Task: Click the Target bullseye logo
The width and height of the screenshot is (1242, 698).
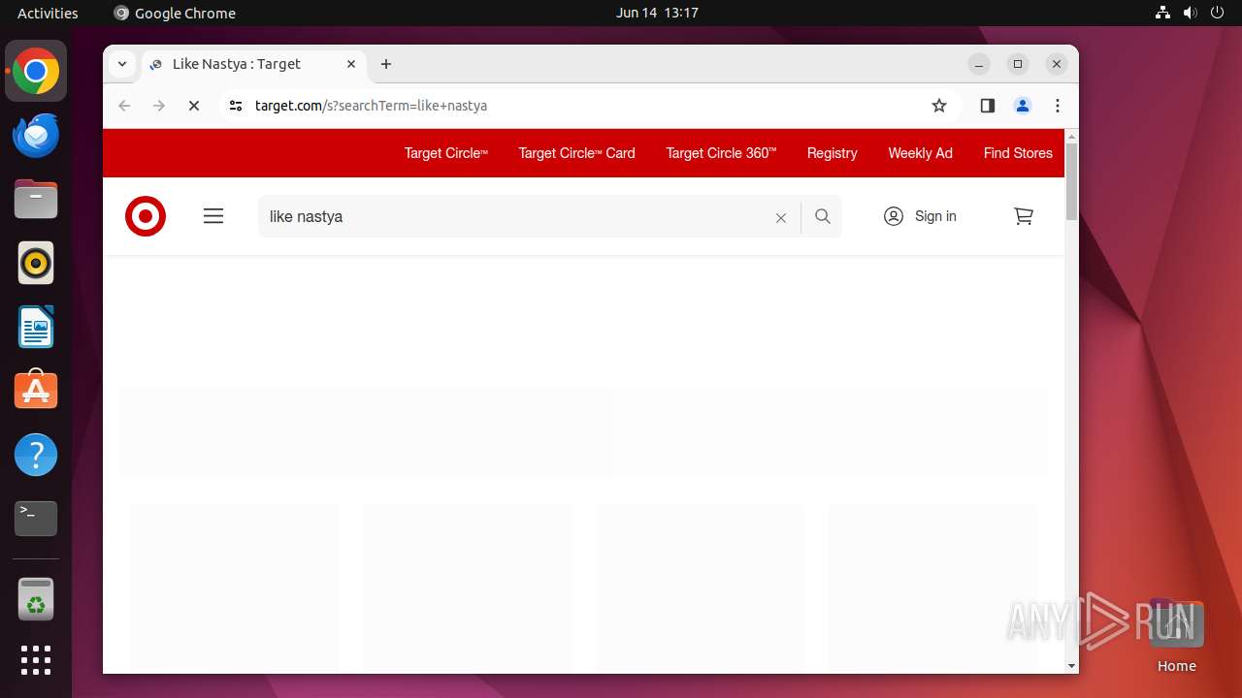Action: tap(146, 216)
